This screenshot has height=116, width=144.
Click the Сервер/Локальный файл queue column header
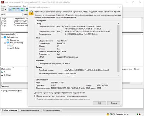[x=12, y=91]
